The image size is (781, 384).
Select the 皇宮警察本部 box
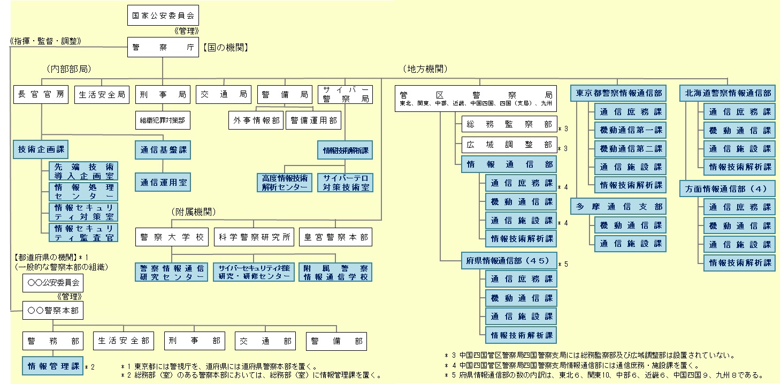[x=335, y=237]
